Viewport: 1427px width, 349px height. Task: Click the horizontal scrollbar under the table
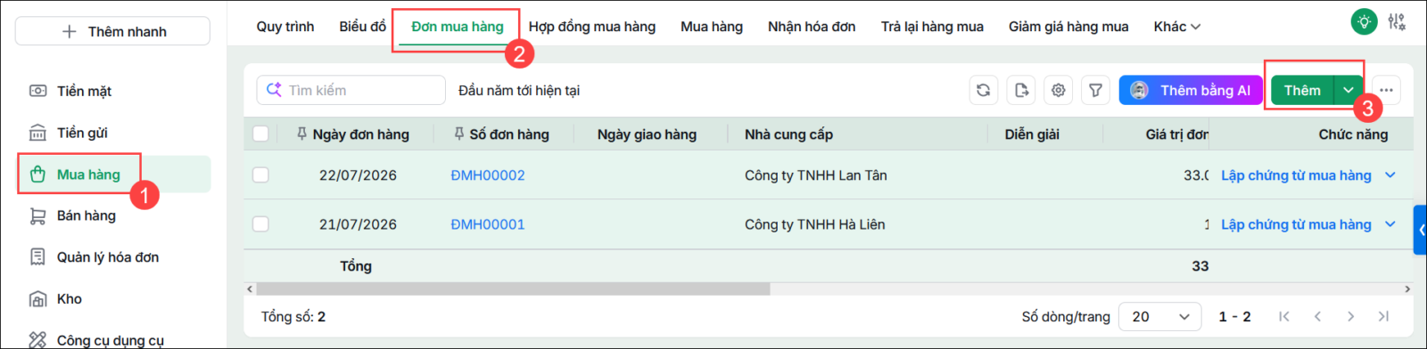click(513, 288)
